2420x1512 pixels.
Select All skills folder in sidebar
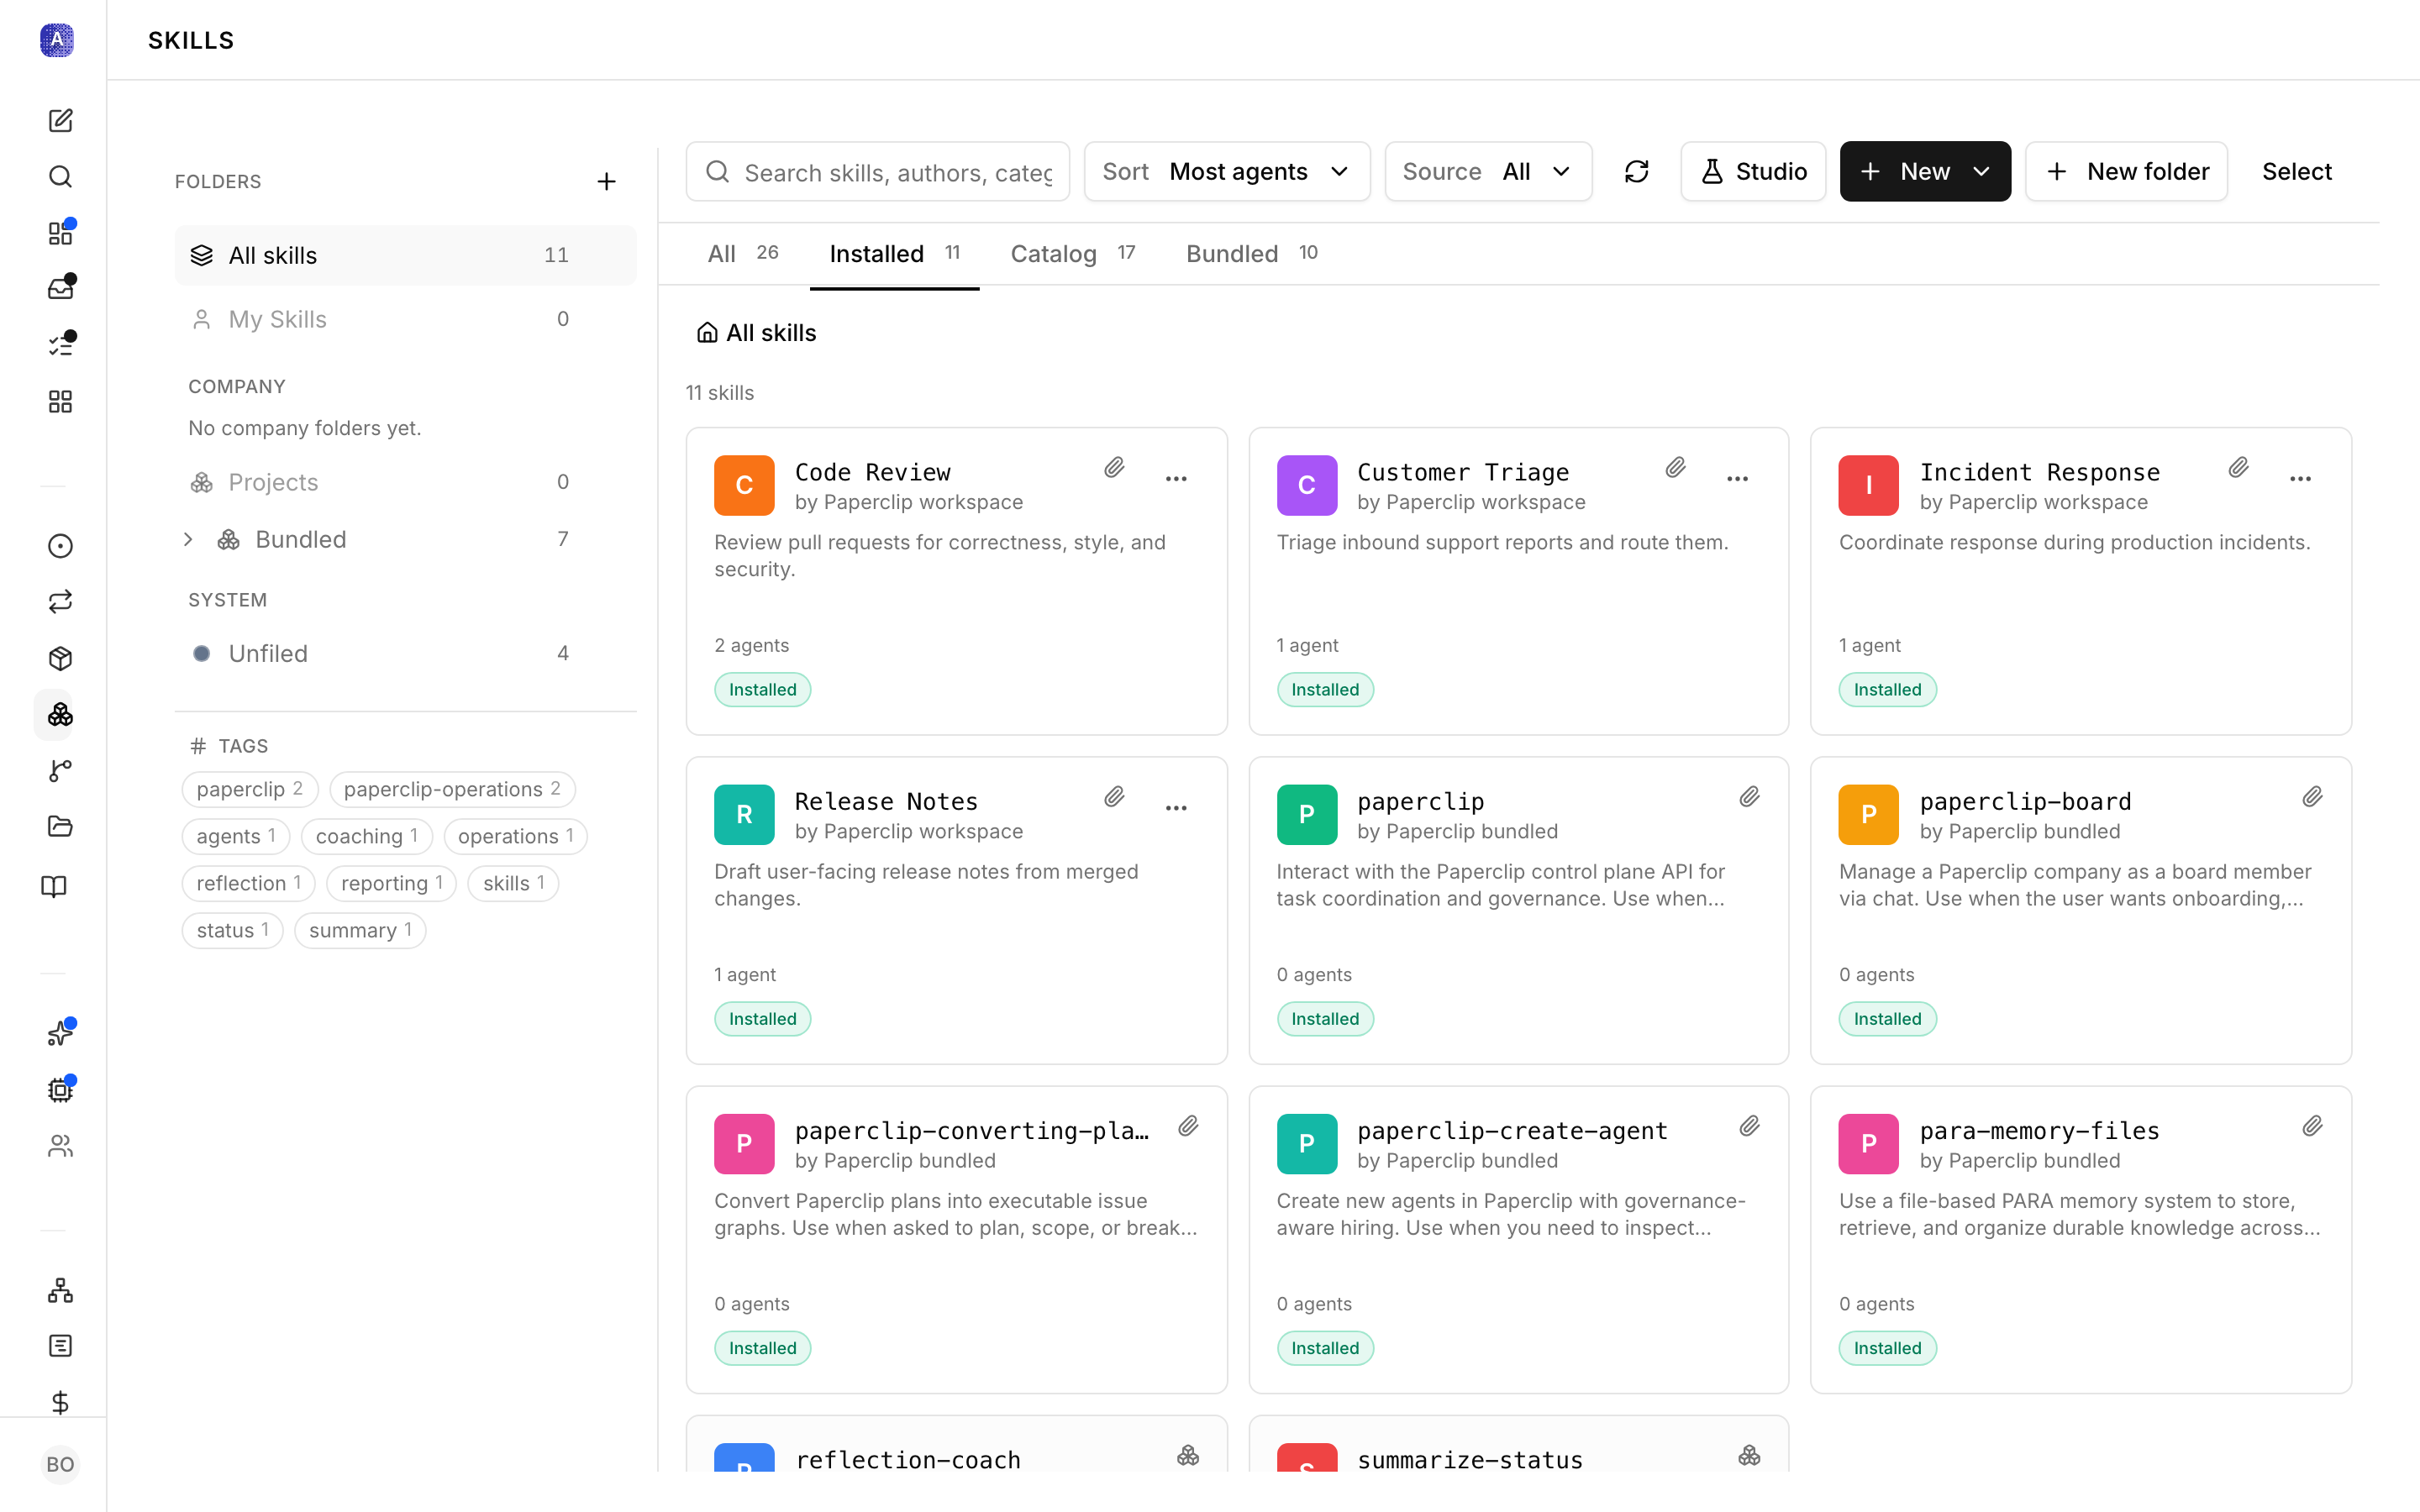(x=405, y=256)
